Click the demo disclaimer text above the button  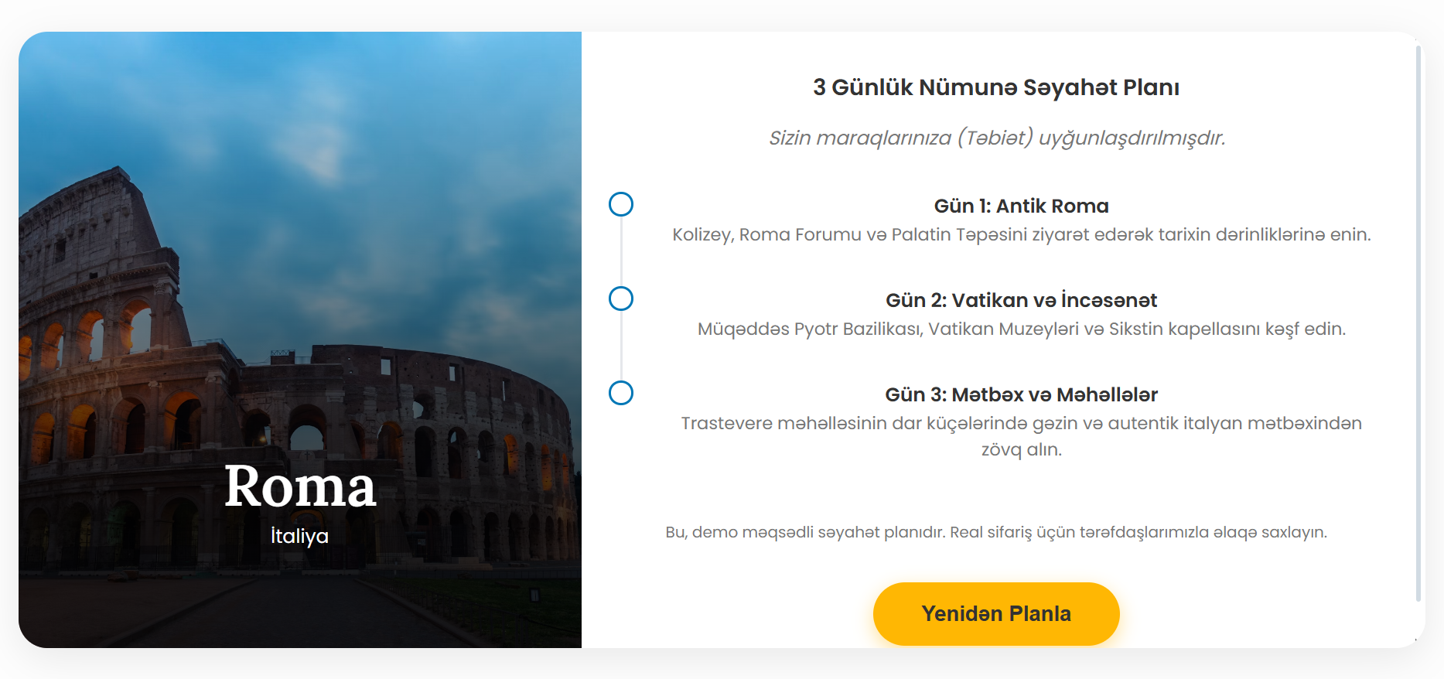(x=996, y=532)
